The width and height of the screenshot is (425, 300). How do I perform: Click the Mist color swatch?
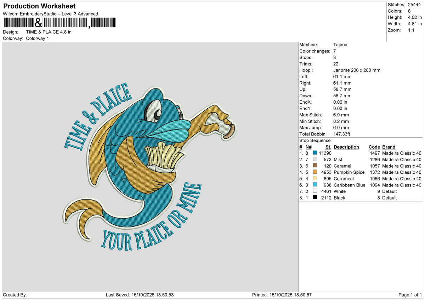315,160
